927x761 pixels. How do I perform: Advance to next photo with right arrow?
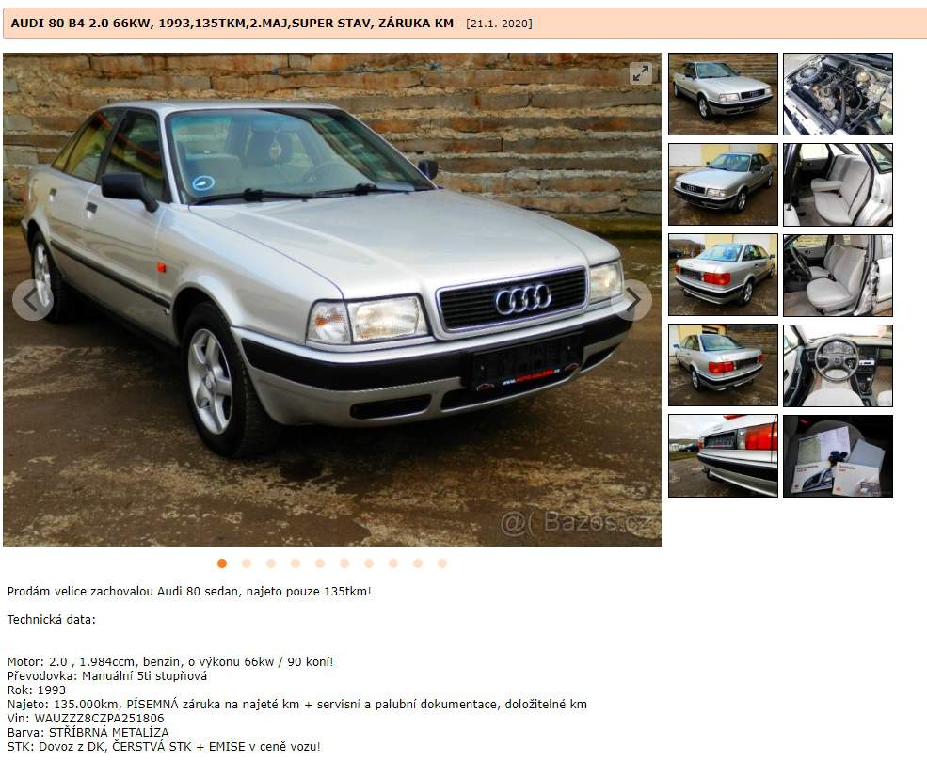[x=632, y=300]
